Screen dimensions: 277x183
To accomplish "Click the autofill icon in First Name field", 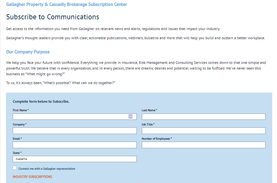I will pyautogui.click(x=130, y=117).
